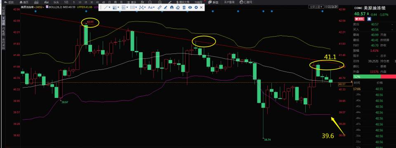Select the pen edit tool in drawing toolbar
Viewport: 396px width, 148px height.
click(165, 7)
